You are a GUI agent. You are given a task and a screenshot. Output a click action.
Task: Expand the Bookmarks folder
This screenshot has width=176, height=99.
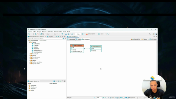tap(28, 86)
